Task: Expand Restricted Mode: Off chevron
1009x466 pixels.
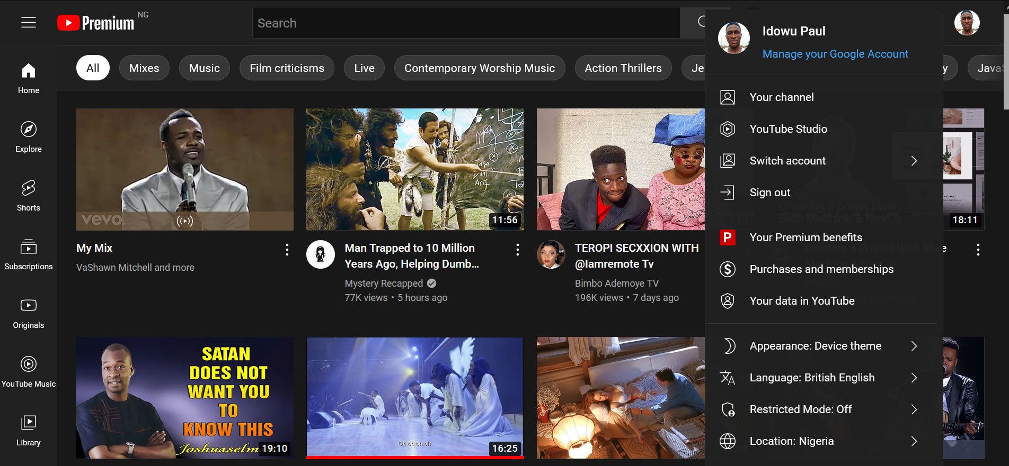Action: click(914, 409)
